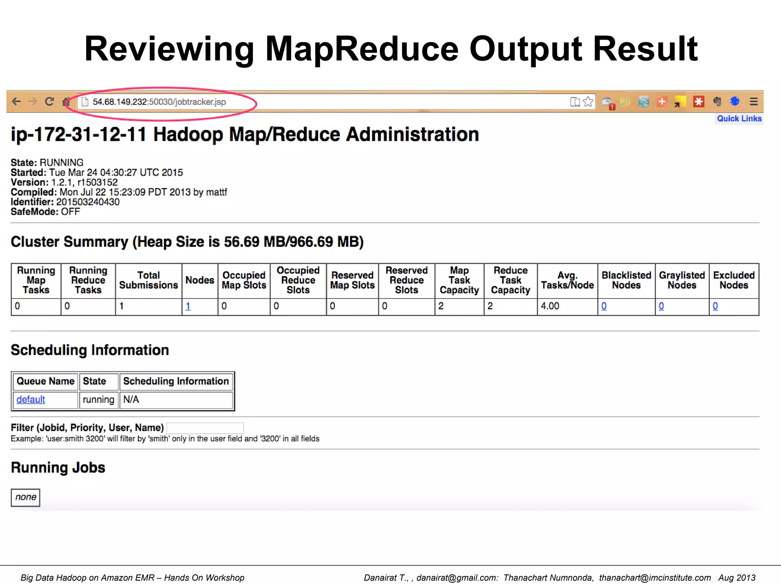Image resolution: width=781 pixels, height=586 pixels.
Task: Click the yellow note arrow extension
Action: (680, 102)
